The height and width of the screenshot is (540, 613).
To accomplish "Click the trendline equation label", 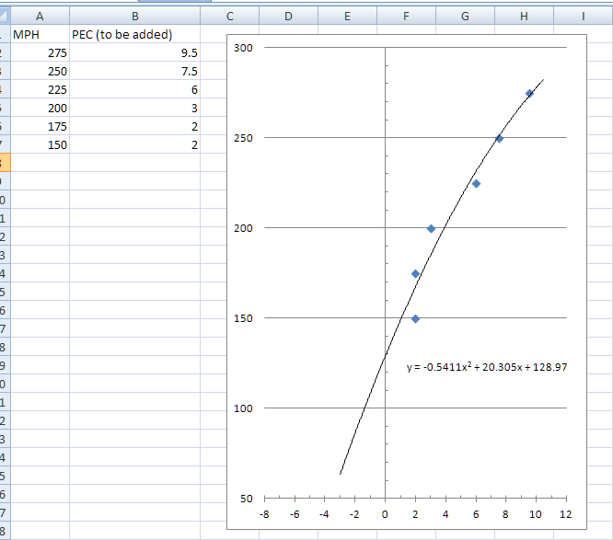I will [x=487, y=367].
